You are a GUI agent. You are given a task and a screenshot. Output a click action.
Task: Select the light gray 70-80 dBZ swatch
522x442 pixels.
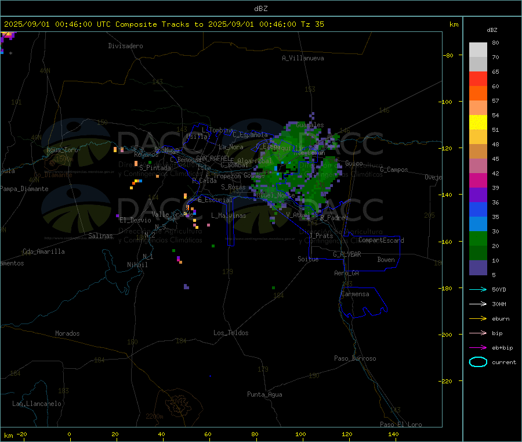pos(478,50)
